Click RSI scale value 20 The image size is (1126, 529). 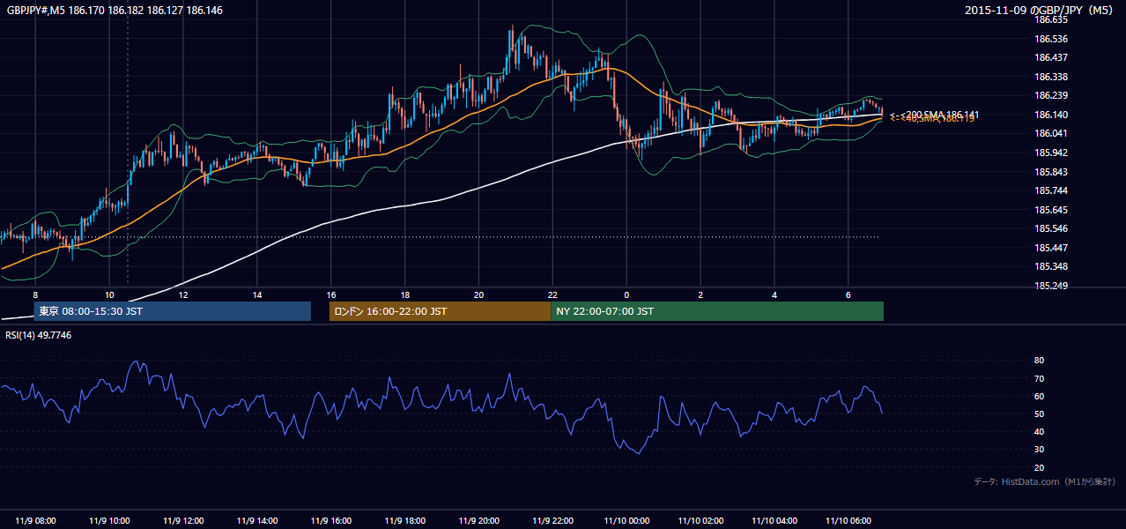pyautogui.click(x=1039, y=467)
